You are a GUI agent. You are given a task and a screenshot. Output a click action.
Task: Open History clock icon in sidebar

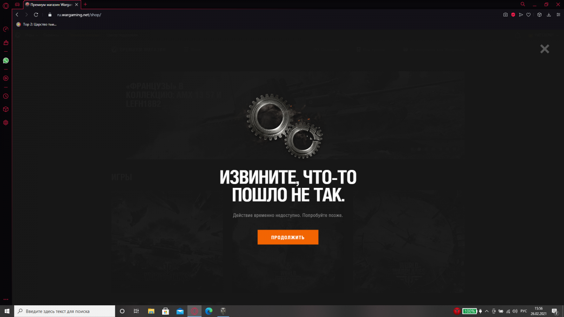(x=6, y=96)
